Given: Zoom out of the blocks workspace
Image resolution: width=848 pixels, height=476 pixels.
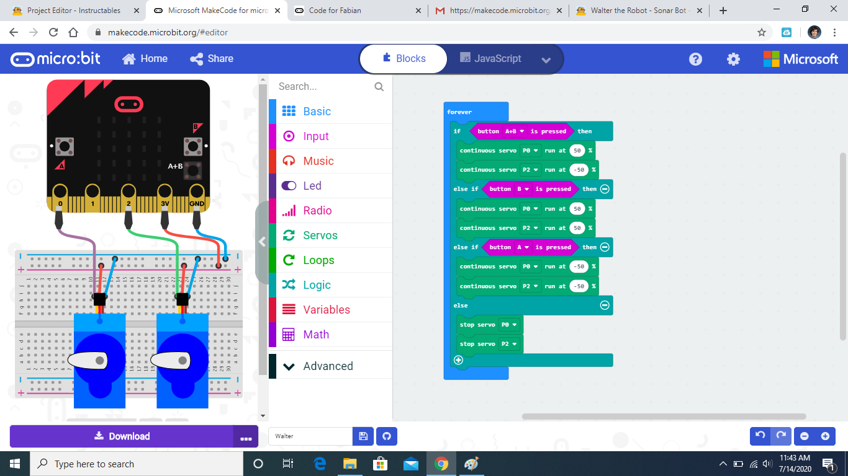Looking at the screenshot, I should click(805, 436).
